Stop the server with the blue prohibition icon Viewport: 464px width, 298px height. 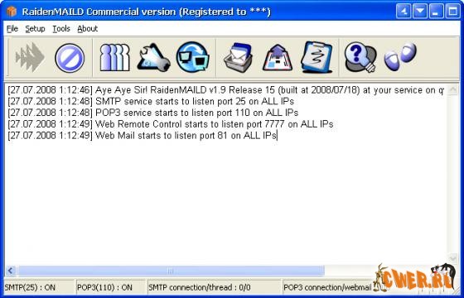[x=70, y=58]
